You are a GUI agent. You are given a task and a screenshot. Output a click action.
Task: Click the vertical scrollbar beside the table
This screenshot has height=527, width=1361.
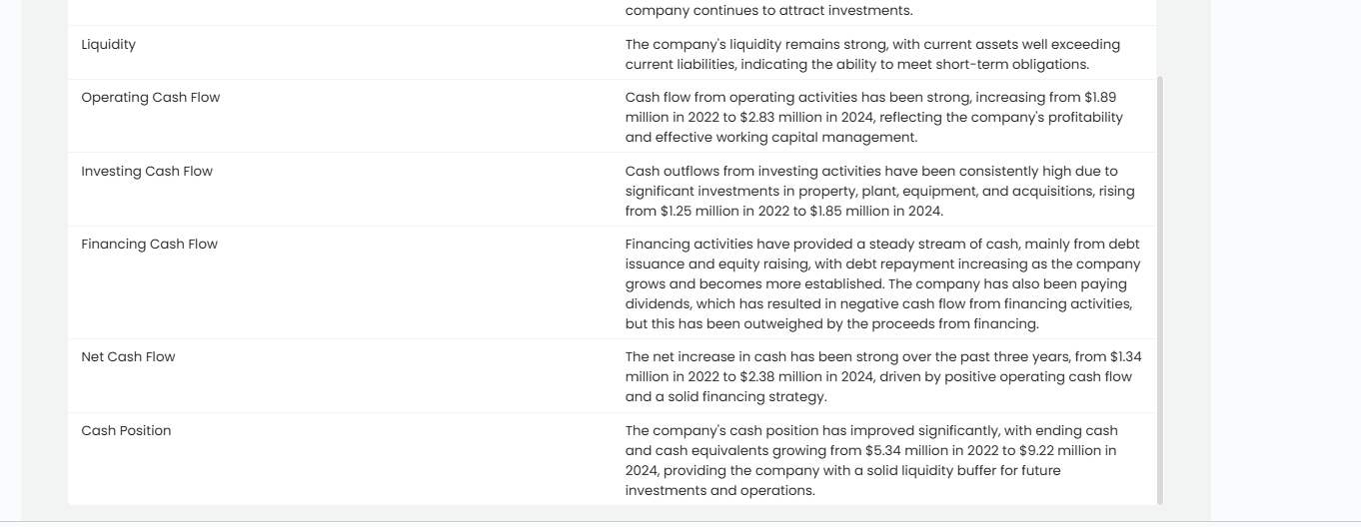[x=1159, y=289]
